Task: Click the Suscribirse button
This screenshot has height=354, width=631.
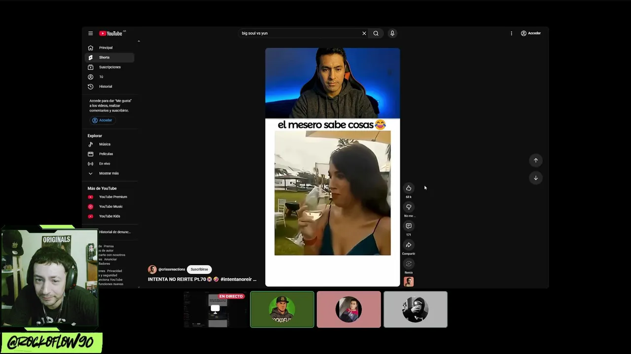Action: tap(199, 269)
